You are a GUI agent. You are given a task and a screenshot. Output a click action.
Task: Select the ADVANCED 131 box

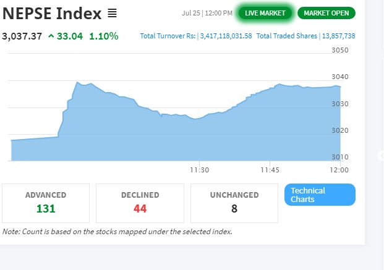point(46,203)
